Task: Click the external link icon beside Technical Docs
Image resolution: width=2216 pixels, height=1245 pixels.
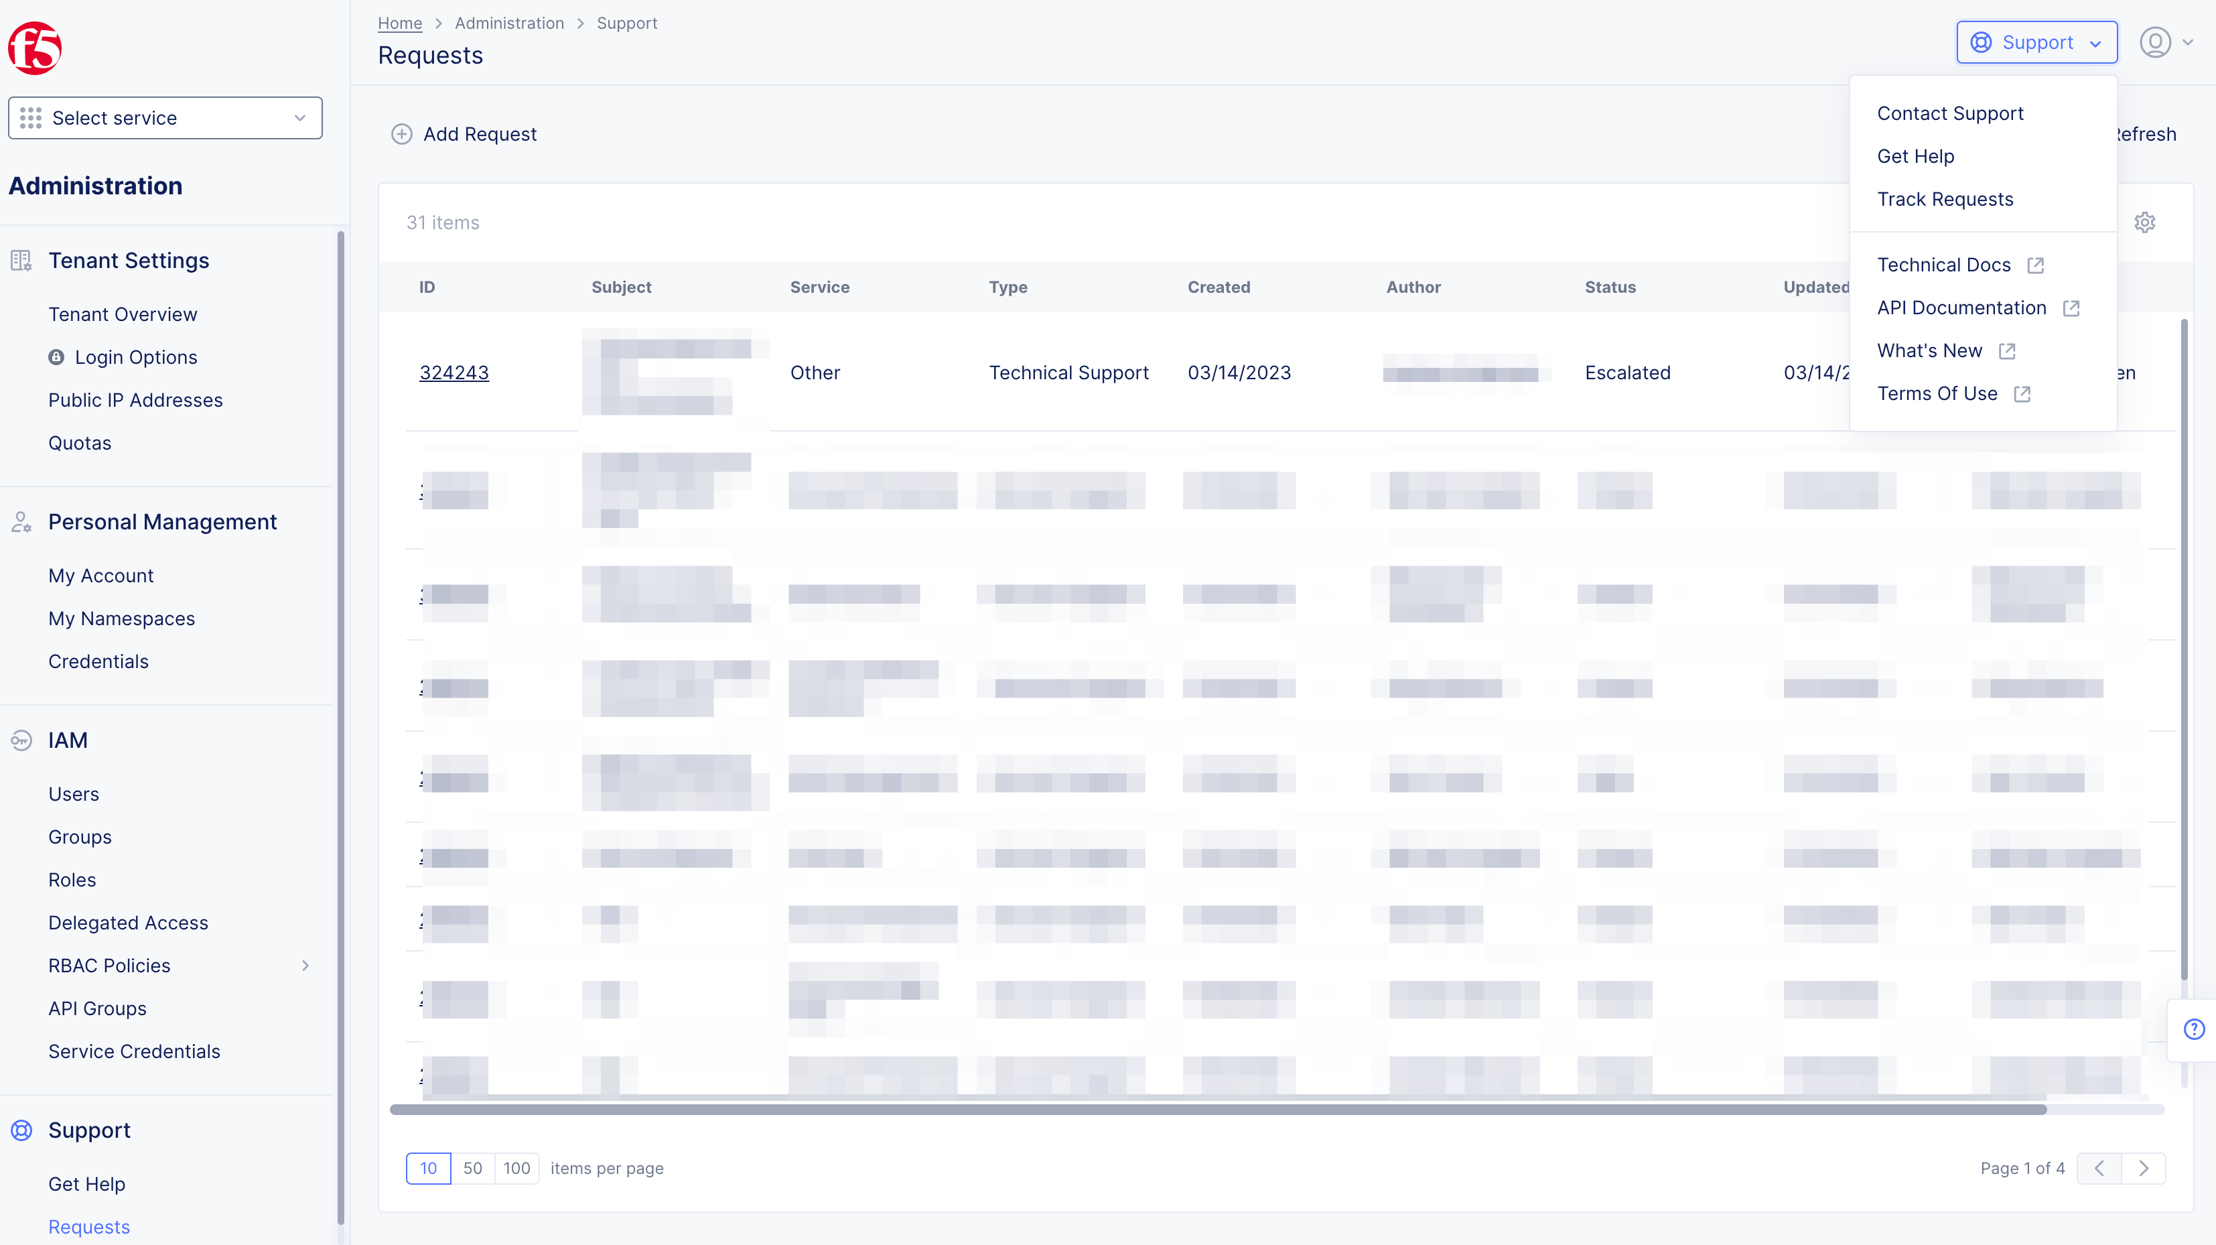Action: (x=2034, y=265)
